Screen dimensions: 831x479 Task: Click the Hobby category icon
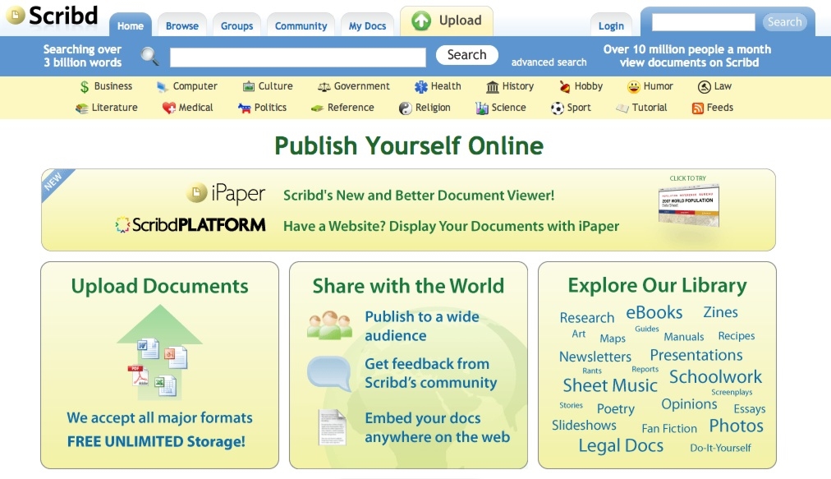tap(565, 86)
